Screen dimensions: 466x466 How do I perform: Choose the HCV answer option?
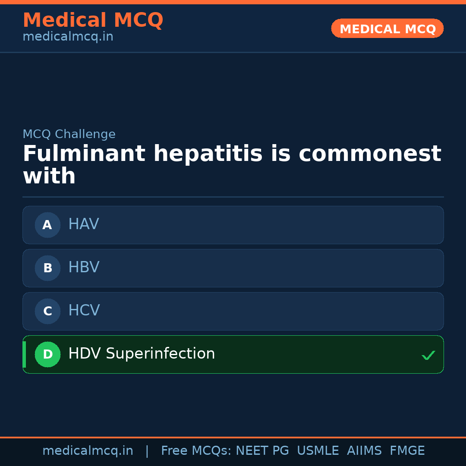pyautogui.click(x=233, y=311)
